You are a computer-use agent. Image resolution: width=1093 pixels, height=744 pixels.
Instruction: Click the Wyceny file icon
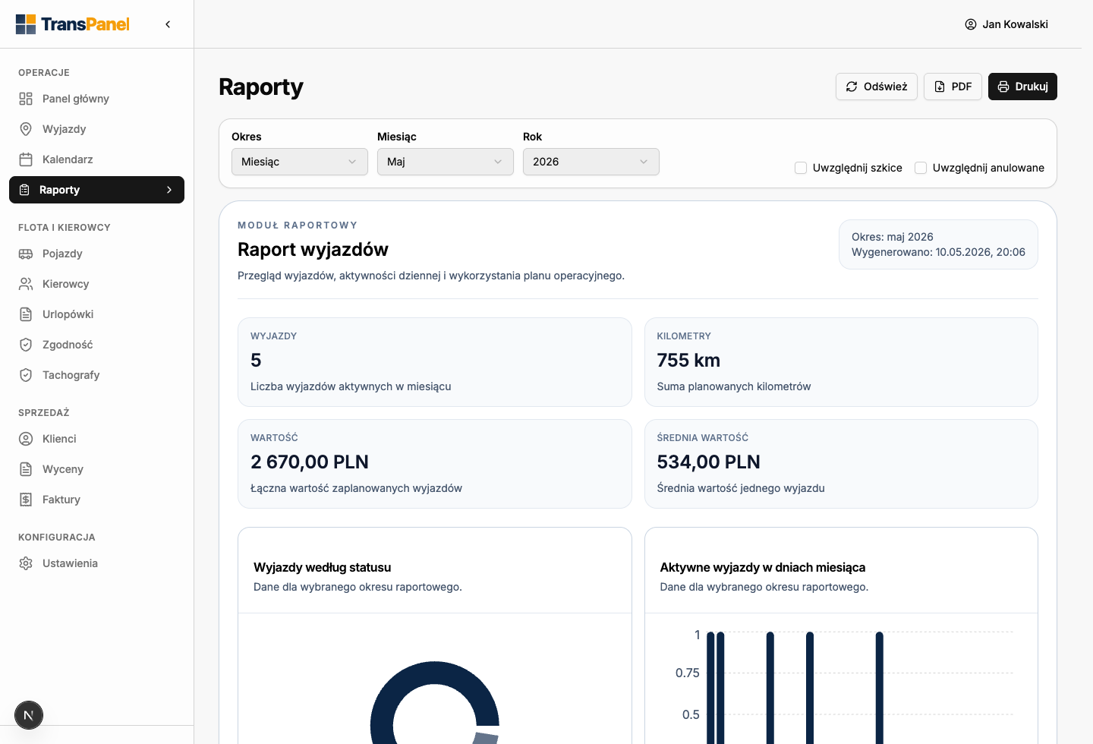26,469
